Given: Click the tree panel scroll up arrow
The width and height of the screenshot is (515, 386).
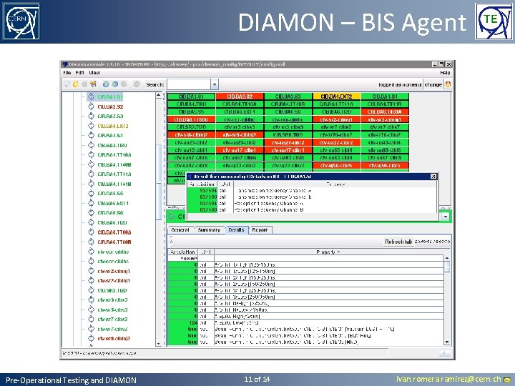Looking at the screenshot, I should 159,95.
